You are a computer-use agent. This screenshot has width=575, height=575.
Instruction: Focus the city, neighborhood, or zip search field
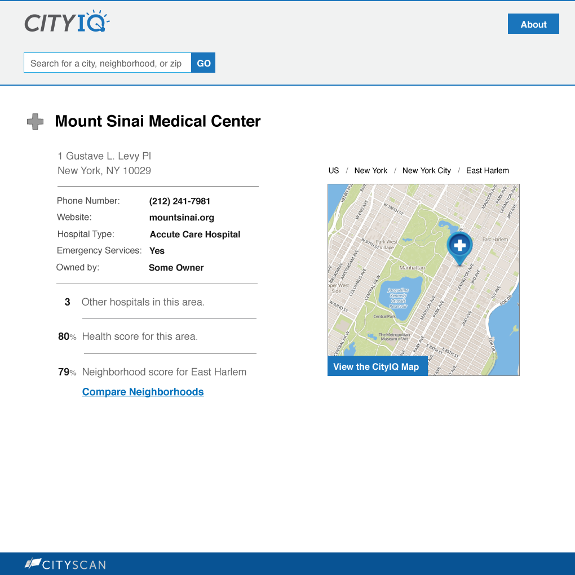point(107,63)
